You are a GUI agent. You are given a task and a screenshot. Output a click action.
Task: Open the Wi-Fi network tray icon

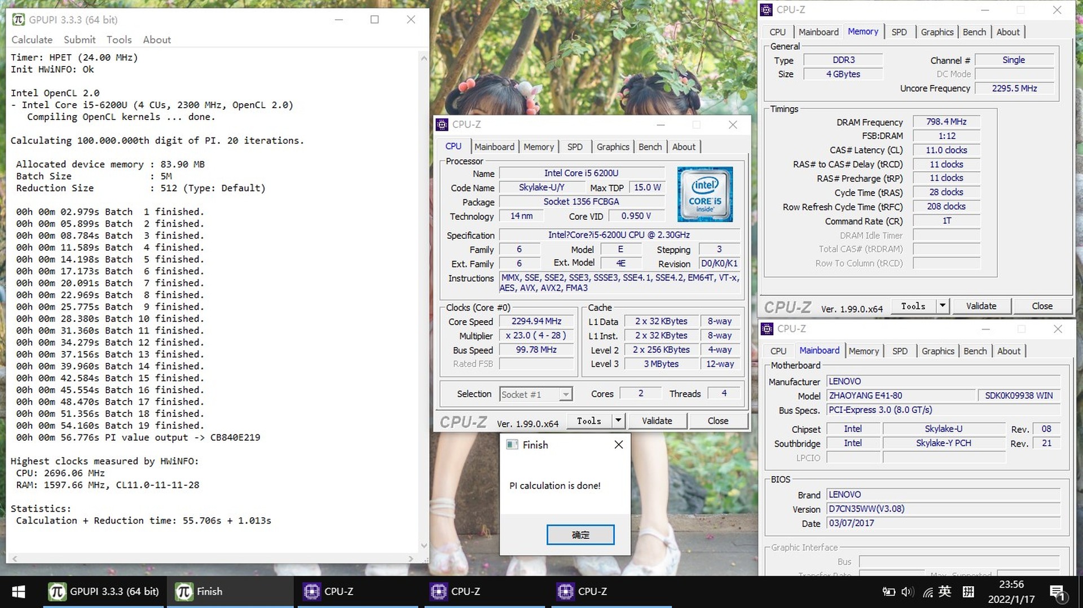tap(927, 592)
